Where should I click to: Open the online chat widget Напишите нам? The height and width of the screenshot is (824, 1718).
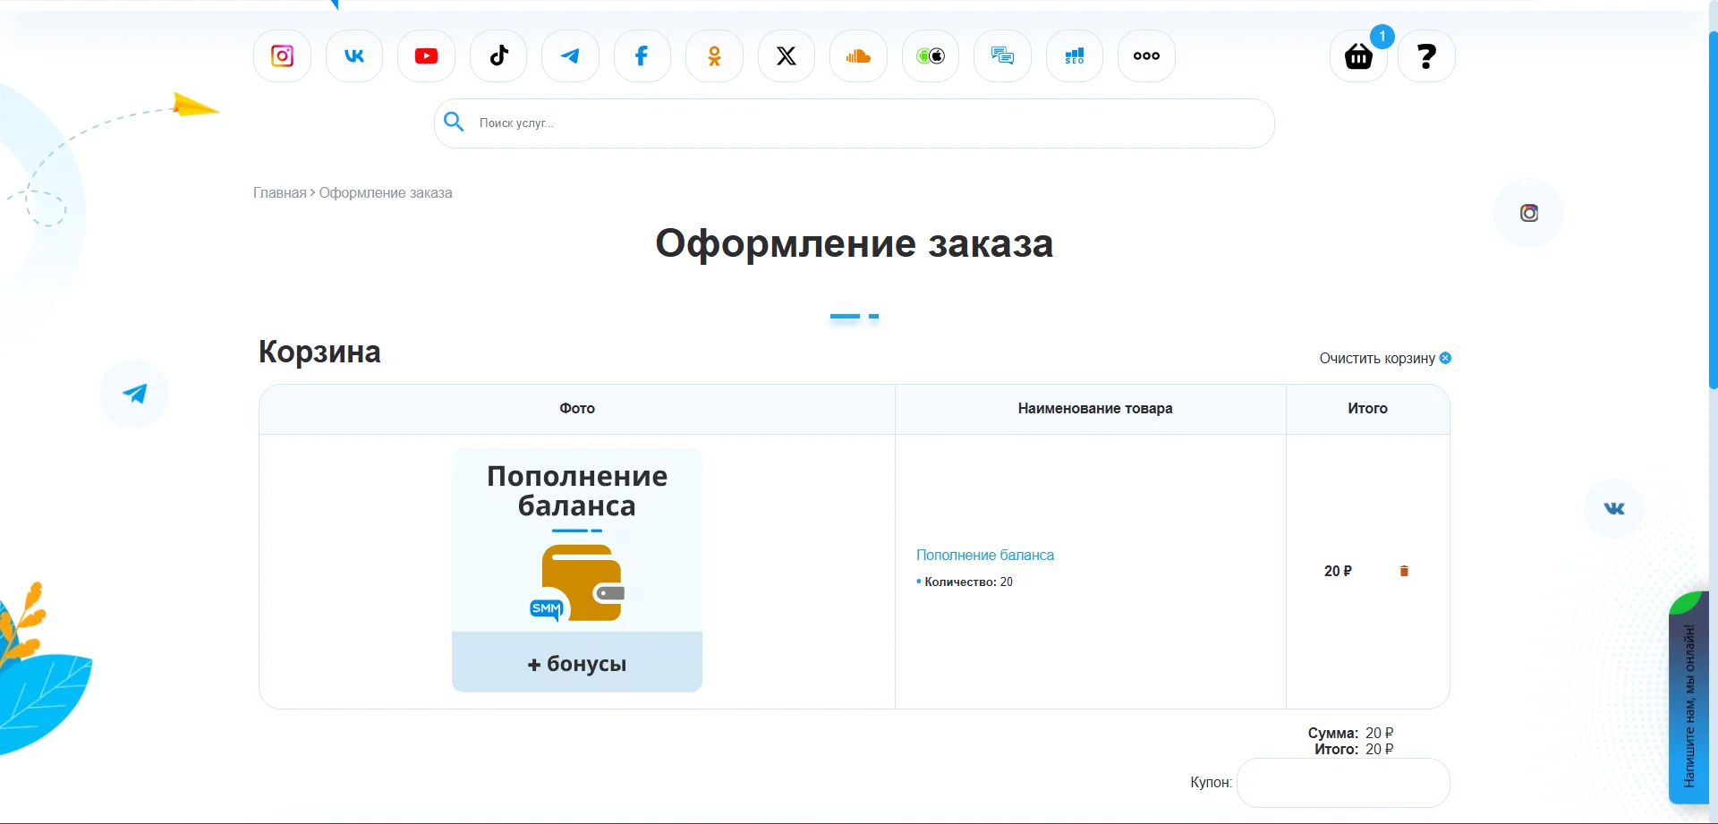(x=1688, y=698)
